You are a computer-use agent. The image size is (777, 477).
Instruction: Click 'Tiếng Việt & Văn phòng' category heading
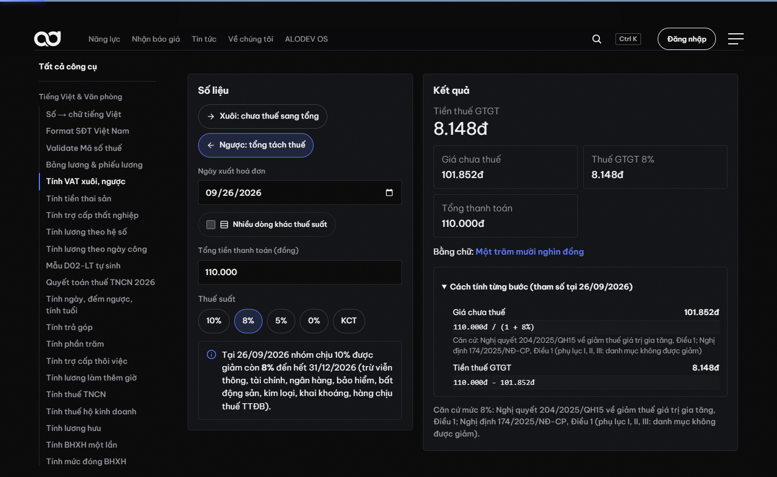click(x=80, y=97)
